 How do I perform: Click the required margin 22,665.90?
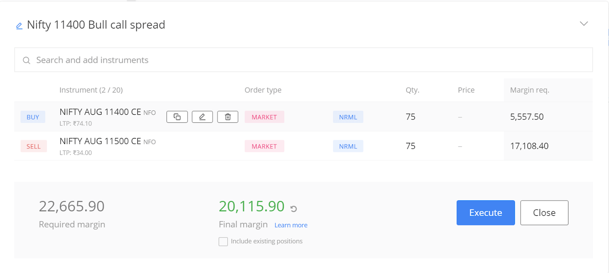coord(72,206)
